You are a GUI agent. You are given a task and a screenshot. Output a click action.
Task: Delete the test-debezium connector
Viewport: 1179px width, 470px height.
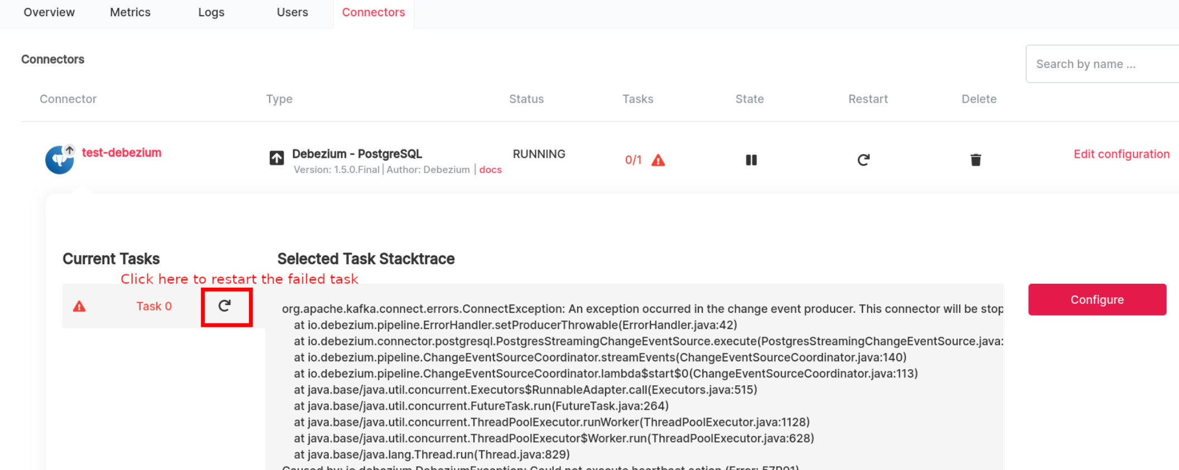(975, 161)
